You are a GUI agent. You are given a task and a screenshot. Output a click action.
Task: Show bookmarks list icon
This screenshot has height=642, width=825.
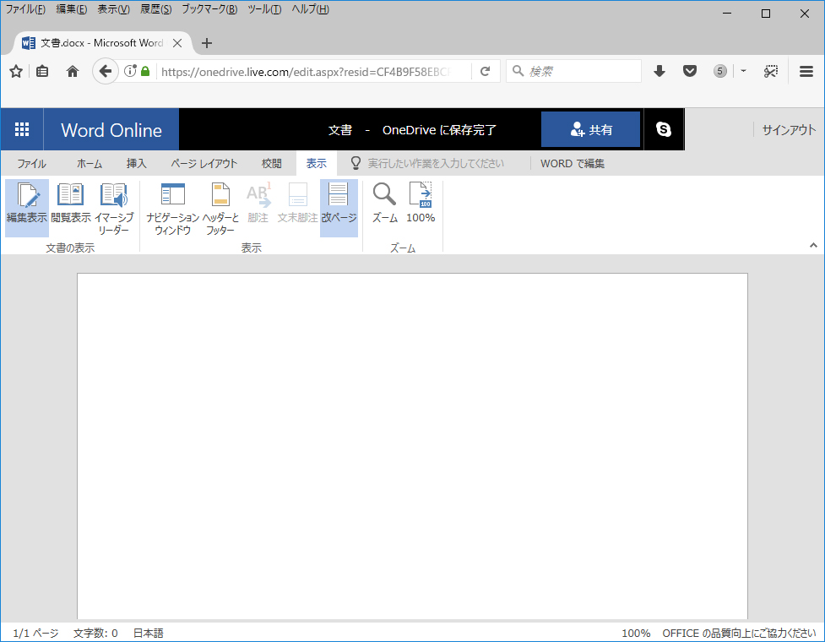click(42, 71)
